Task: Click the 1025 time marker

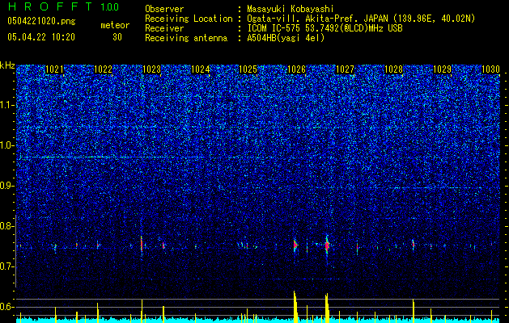Action: coord(248,69)
